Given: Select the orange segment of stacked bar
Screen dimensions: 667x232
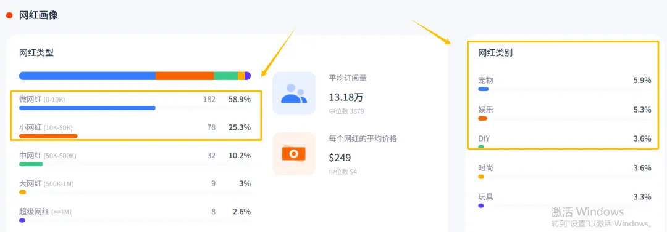Looking at the screenshot, I should coord(185,76).
